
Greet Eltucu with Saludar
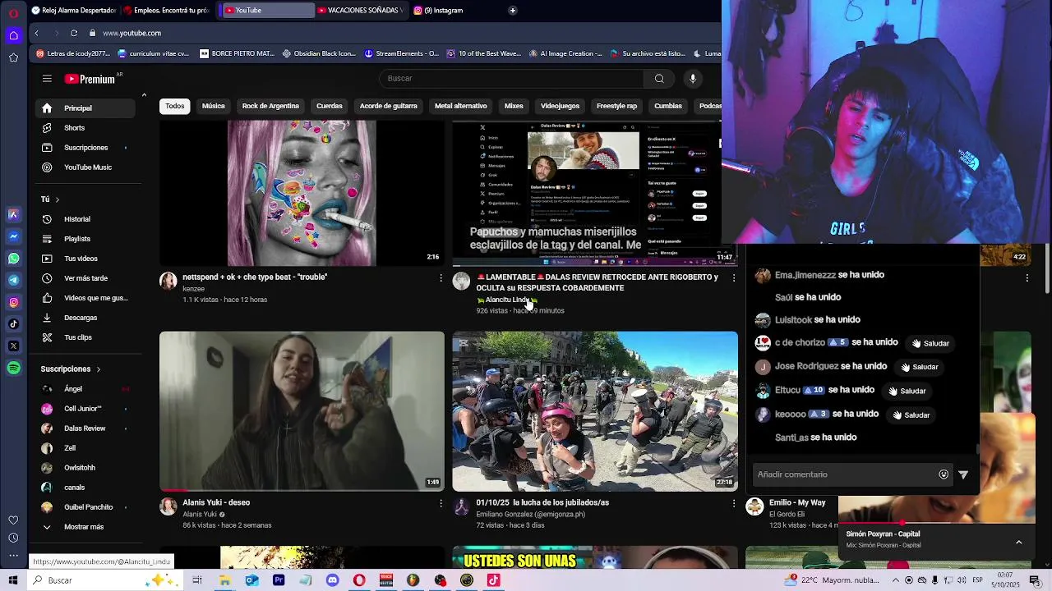coord(907,391)
